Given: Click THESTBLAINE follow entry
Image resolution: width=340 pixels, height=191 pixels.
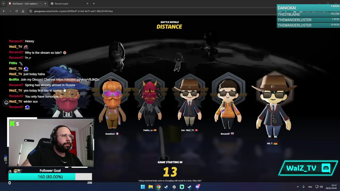Looking at the screenshot, I should coord(308,14).
